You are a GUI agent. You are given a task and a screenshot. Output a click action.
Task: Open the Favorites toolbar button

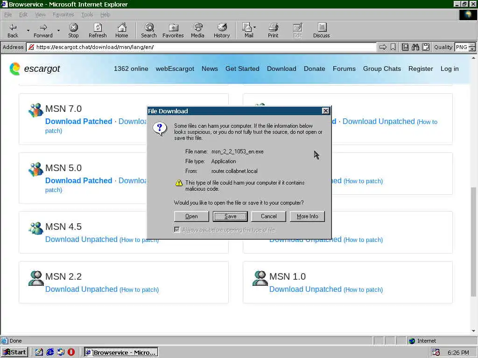173,30
